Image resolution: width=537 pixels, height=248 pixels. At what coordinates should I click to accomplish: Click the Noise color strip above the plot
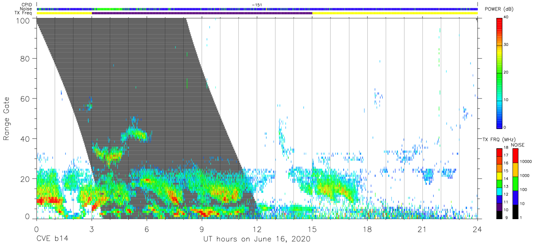257,9
